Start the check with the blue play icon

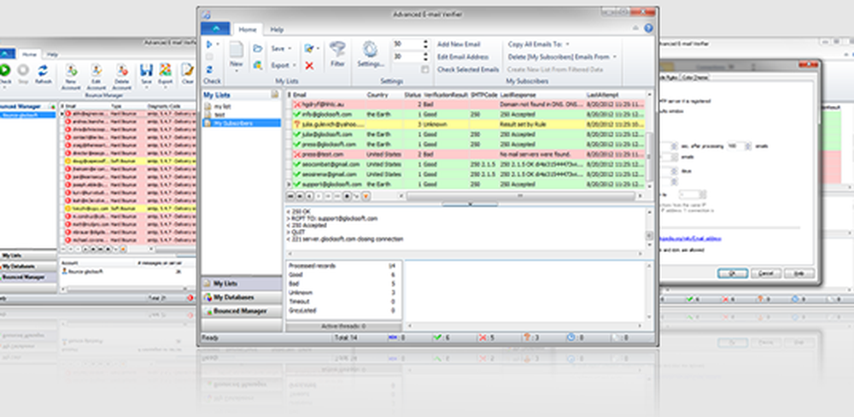tap(208, 44)
